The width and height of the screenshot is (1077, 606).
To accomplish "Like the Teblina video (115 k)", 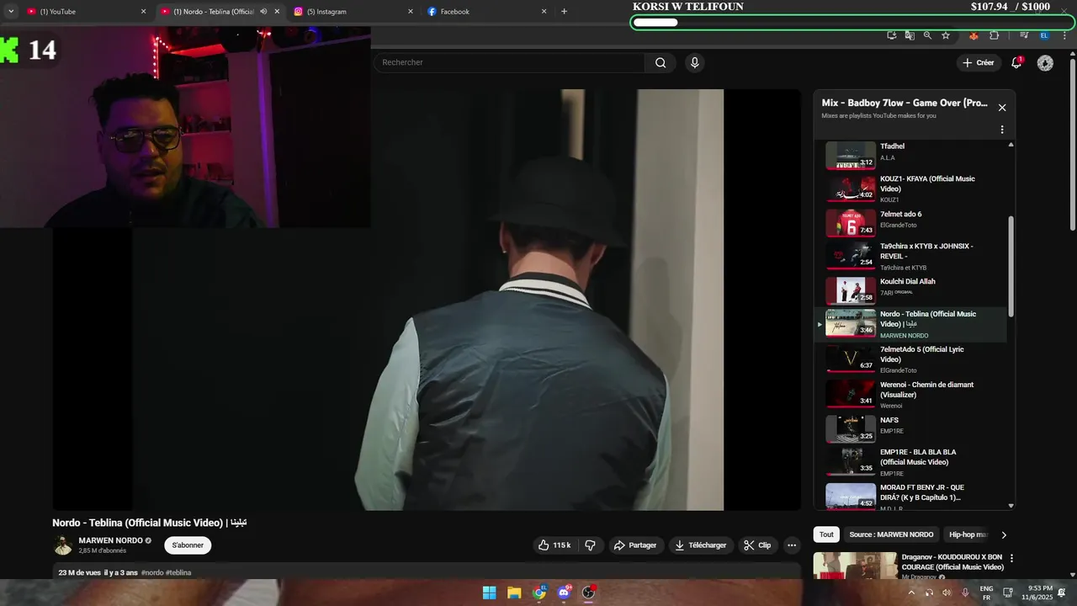I will point(554,545).
